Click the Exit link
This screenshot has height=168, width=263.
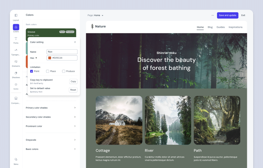click(x=243, y=15)
